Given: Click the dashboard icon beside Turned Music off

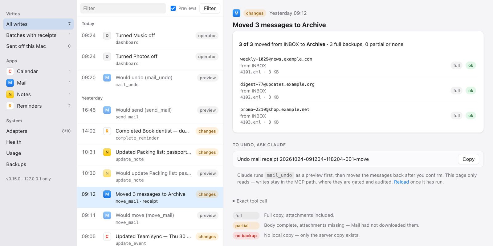Looking at the screenshot, I should point(107,35).
